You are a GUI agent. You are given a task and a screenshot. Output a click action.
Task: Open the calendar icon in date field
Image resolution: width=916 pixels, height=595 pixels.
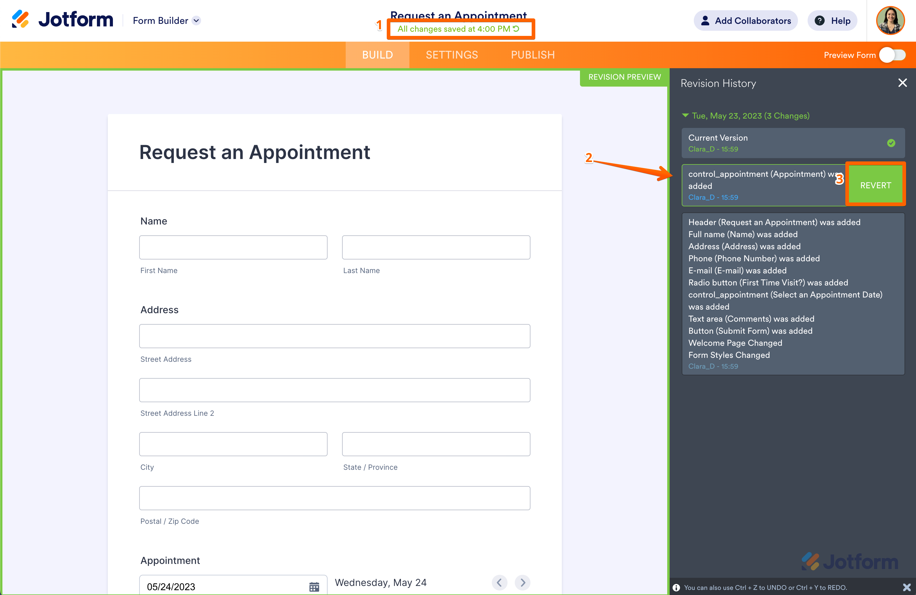(314, 587)
